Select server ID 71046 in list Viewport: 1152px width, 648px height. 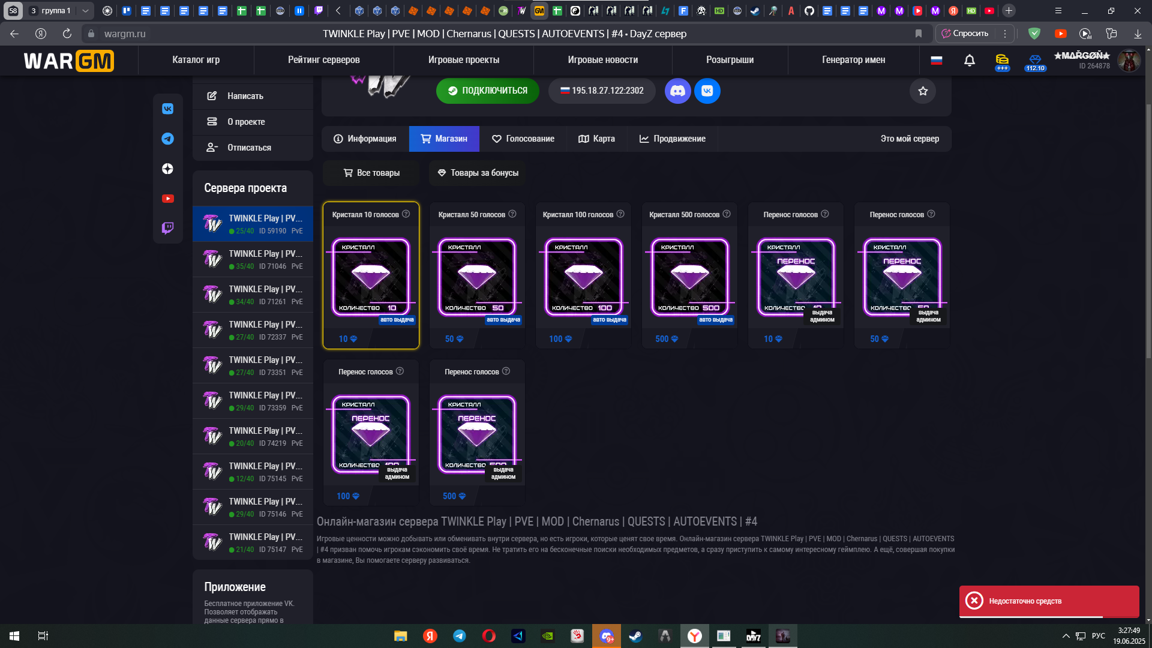click(x=253, y=259)
